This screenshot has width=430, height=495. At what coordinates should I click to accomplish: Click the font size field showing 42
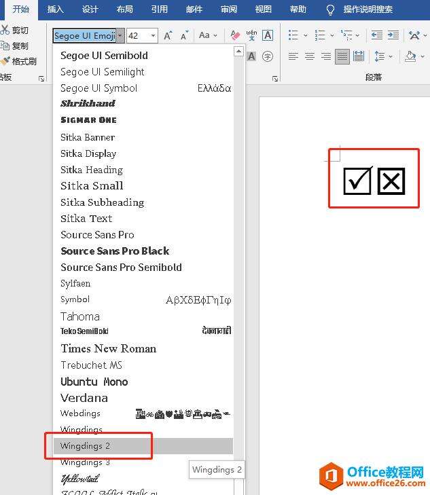click(x=138, y=36)
